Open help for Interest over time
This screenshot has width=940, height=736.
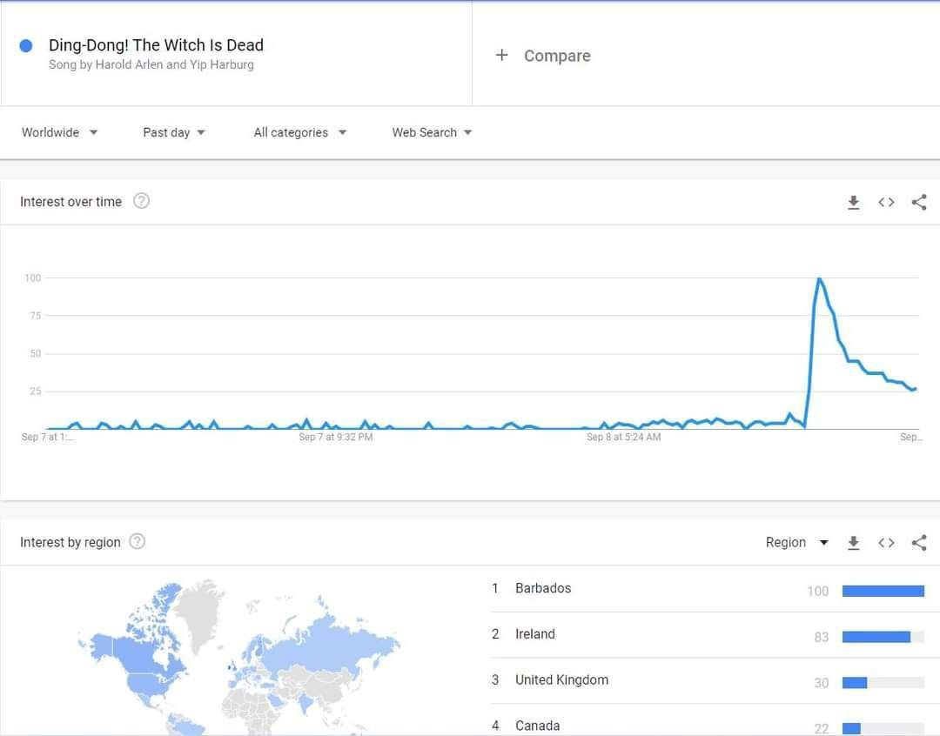(141, 201)
